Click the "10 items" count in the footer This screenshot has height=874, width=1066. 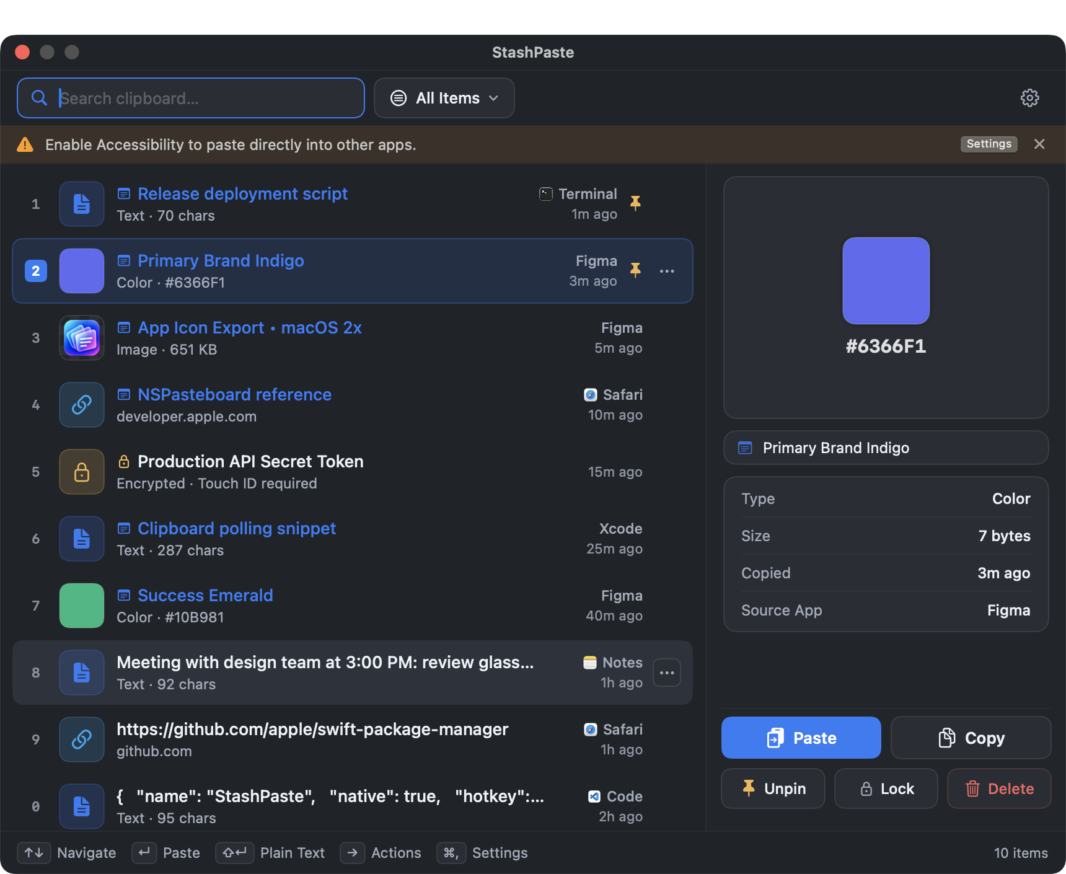tap(1021, 853)
